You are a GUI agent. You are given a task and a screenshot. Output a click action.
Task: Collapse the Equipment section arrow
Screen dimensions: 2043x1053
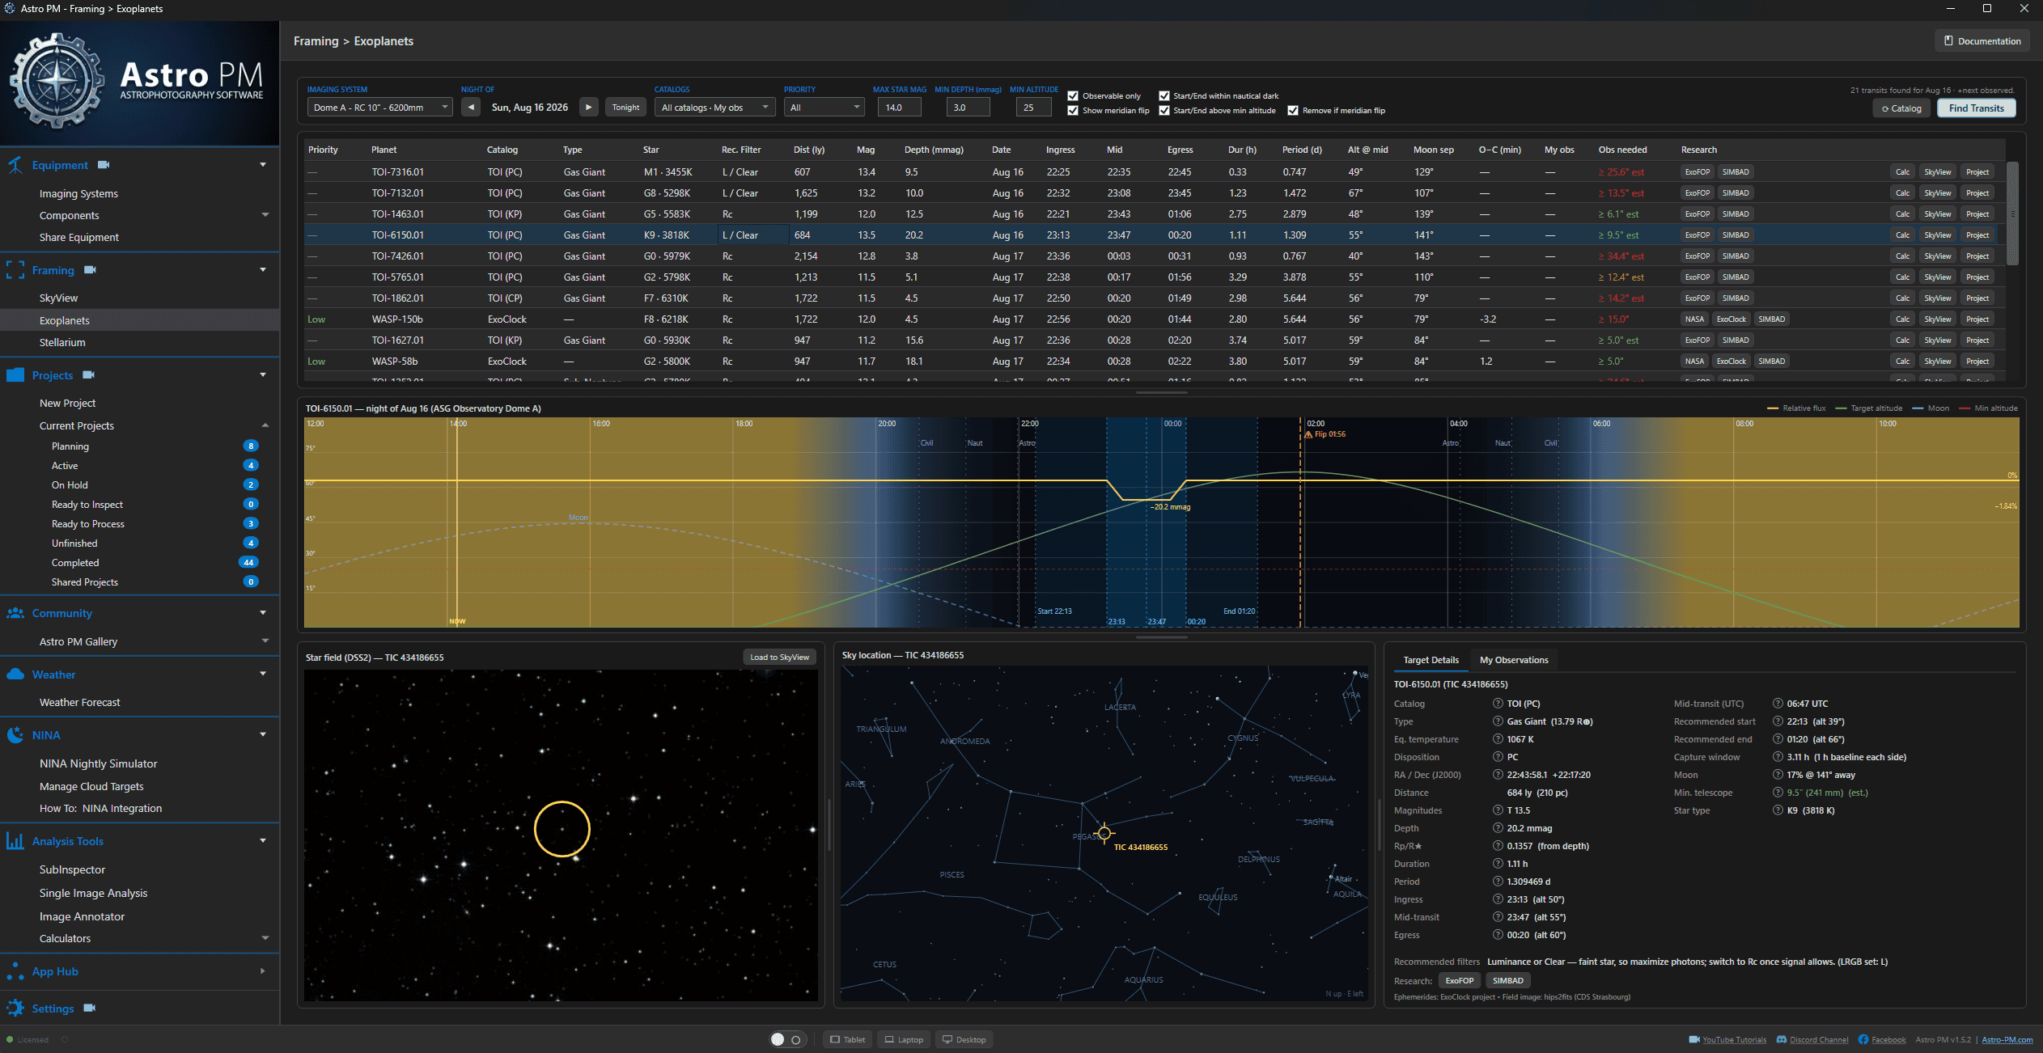click(x=263, y=165)
